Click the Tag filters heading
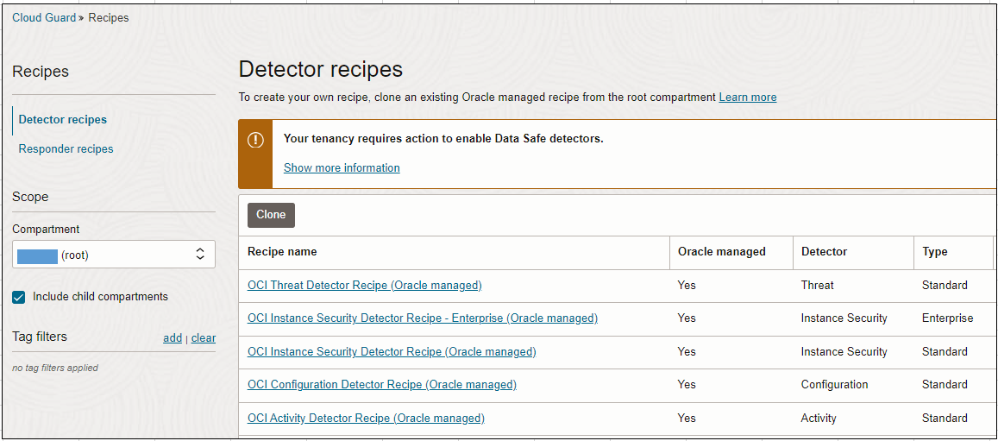Screen dimensions: 998x441 [x=40, y=336]
